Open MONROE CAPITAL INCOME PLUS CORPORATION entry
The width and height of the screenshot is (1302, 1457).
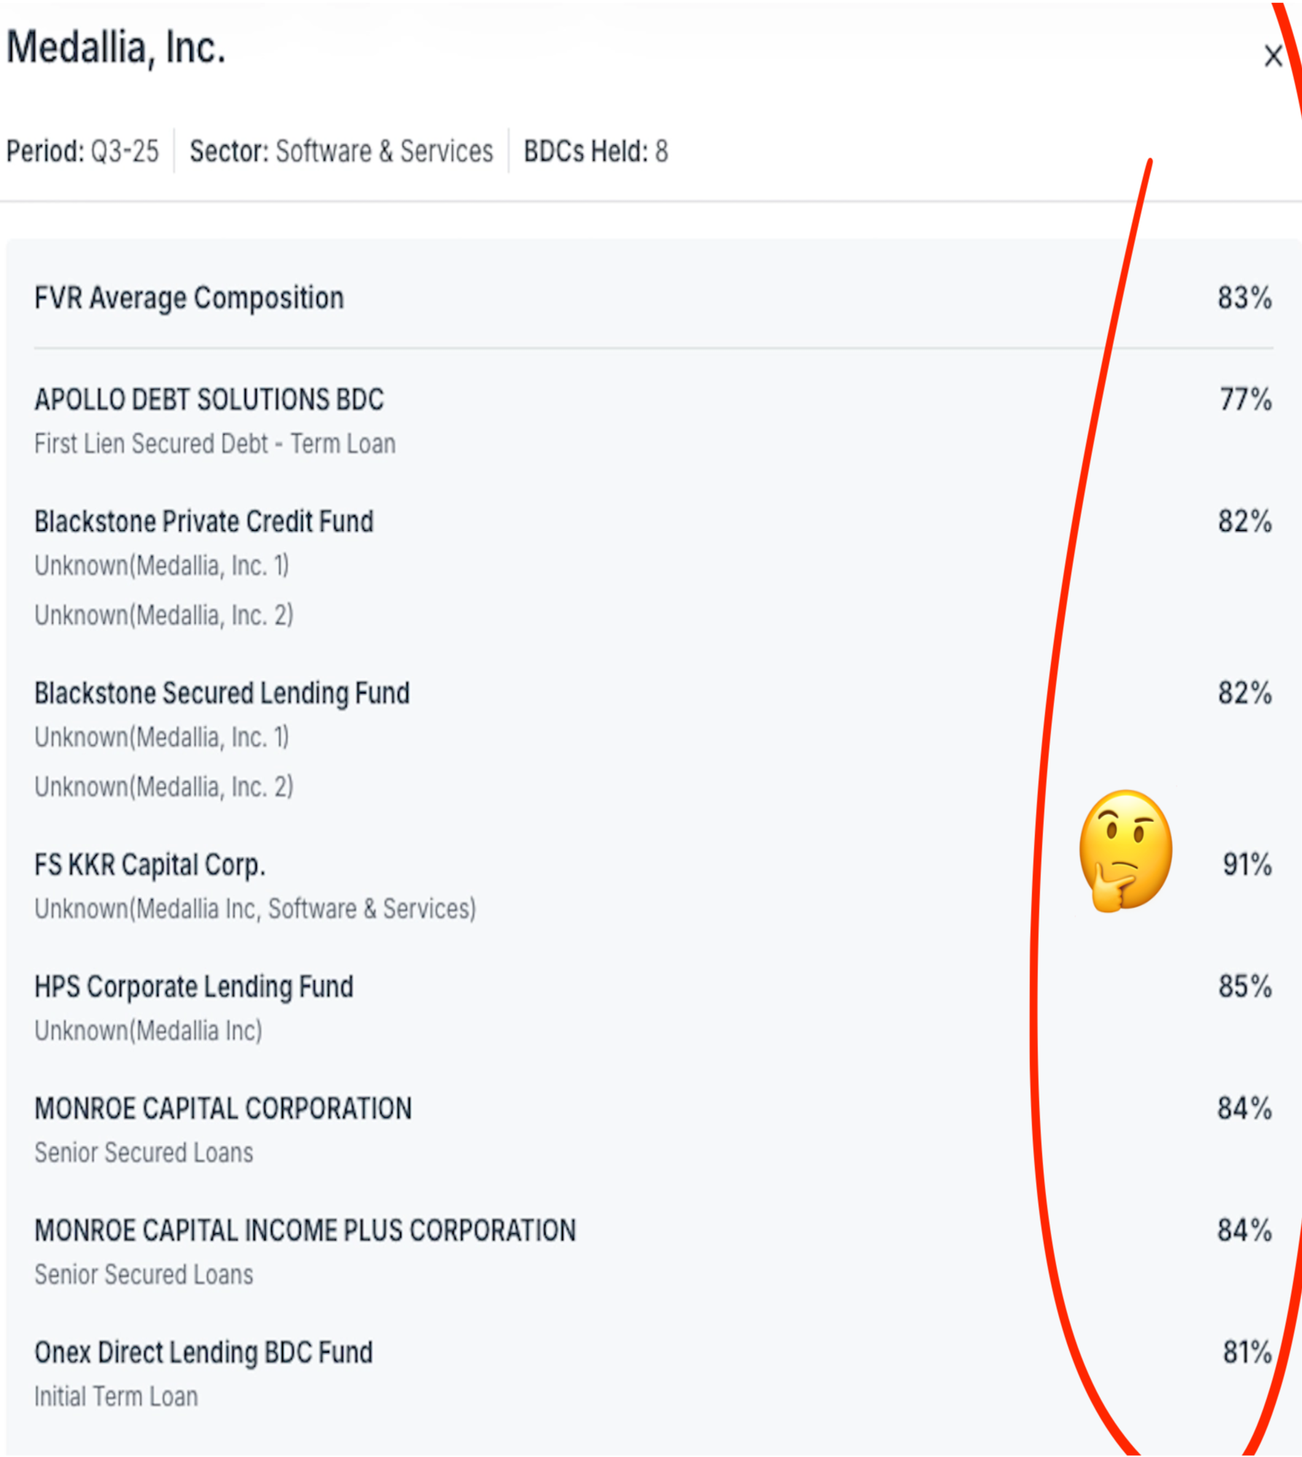305,1231
